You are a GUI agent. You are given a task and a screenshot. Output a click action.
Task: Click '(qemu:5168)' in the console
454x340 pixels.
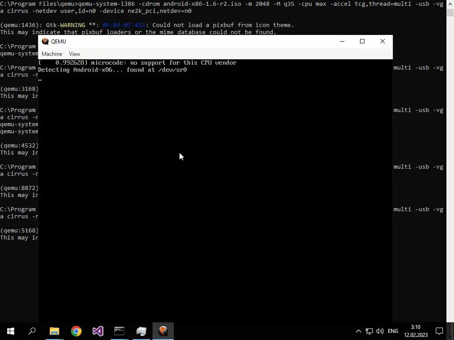pos(19,230)
